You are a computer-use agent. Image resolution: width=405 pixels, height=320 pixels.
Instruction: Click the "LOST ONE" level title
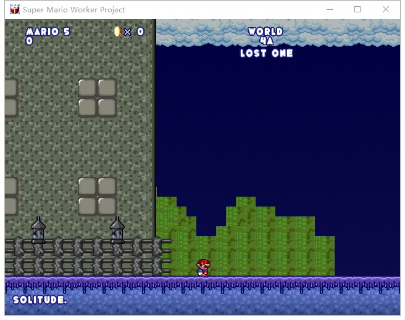pos(266,54)
